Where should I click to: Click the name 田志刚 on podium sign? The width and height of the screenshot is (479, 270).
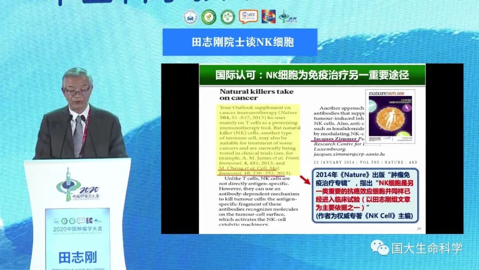pyautogui.click(x=78, y=258)
